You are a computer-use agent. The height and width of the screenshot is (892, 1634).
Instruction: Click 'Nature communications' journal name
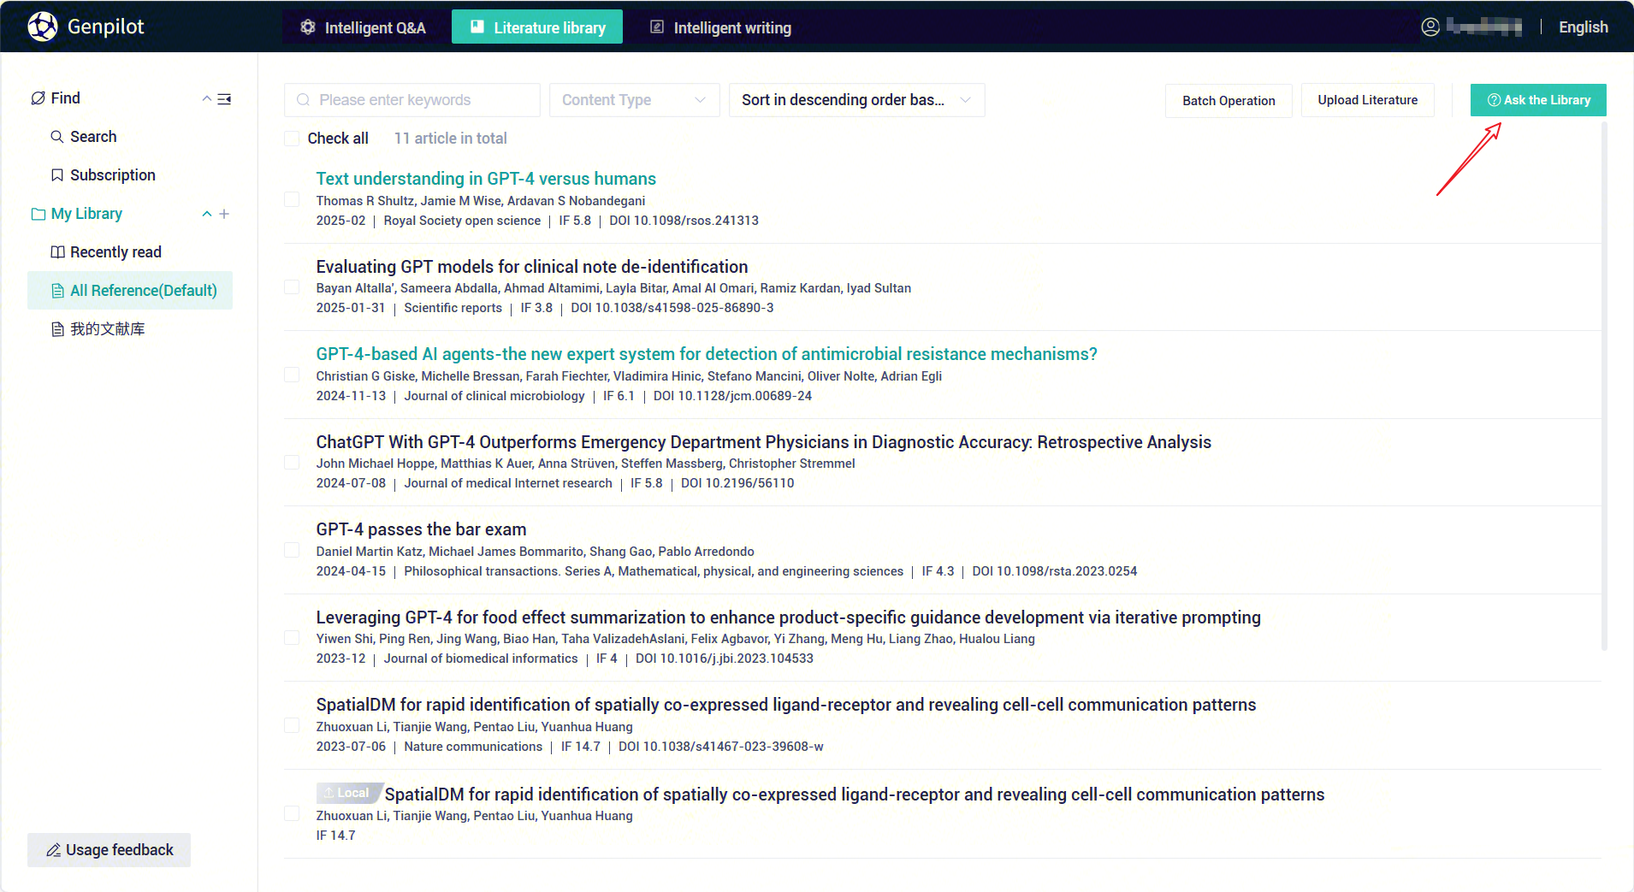473,747
